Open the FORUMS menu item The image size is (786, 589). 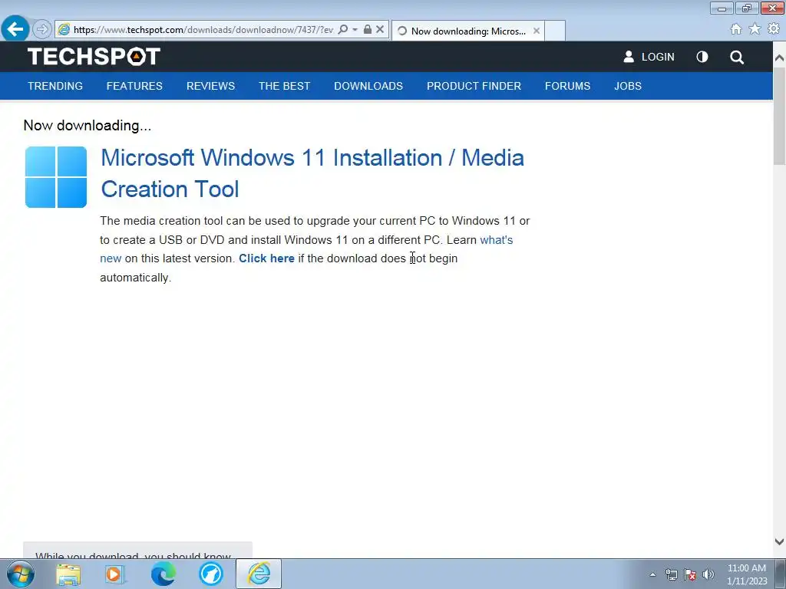click(x=567, y=86)
